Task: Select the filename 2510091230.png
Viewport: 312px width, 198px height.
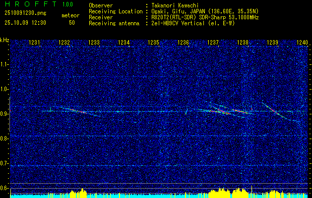Action: point(25,13)
